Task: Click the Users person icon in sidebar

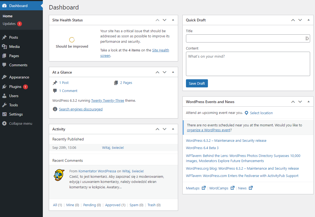Action: [x=4, y=96]
